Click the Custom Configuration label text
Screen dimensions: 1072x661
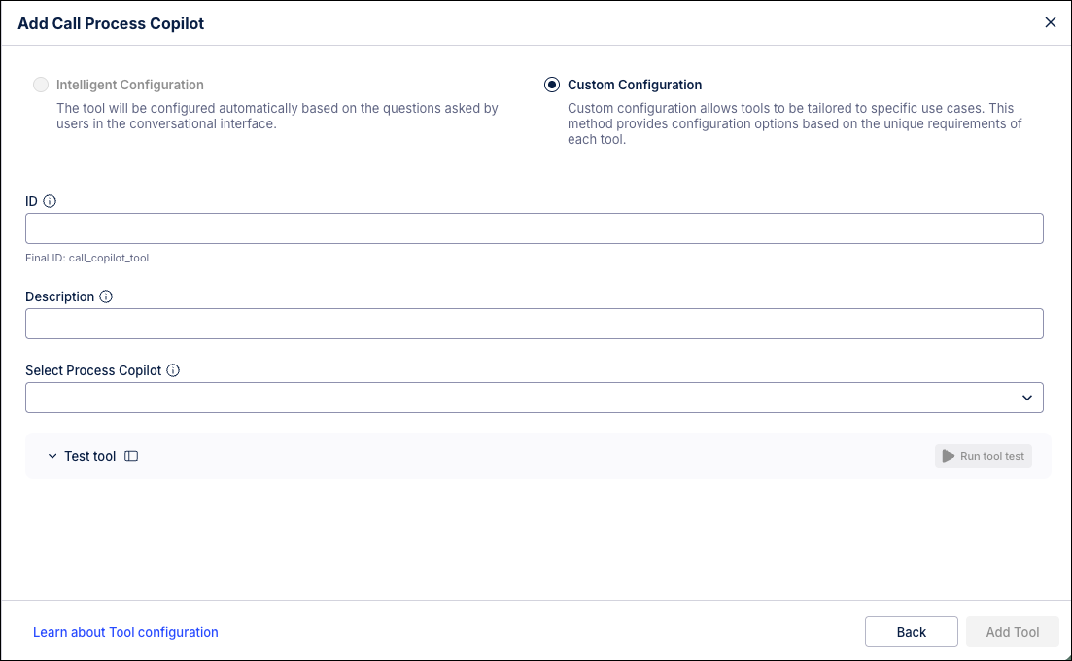(x=635, y=85)
